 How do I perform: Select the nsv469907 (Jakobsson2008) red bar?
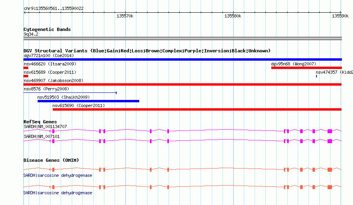tap(182, 84)
